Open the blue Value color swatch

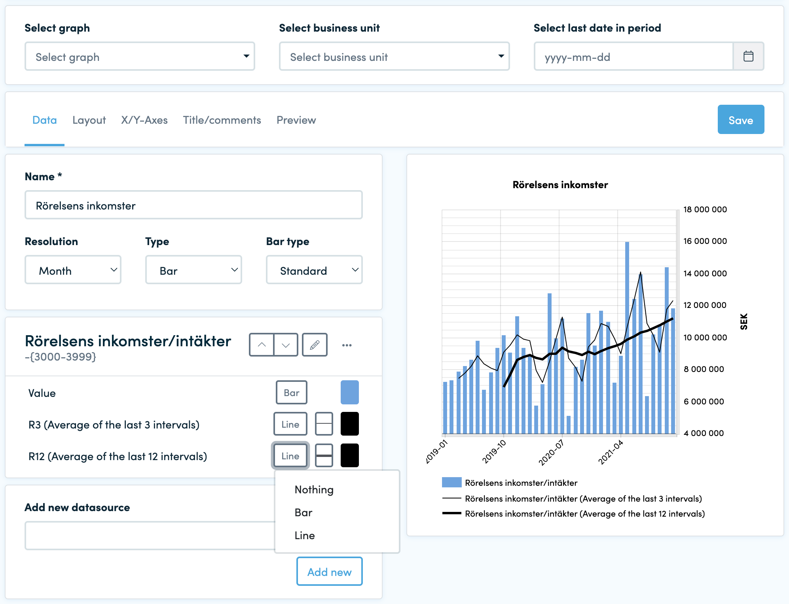(x=350, y=392)
